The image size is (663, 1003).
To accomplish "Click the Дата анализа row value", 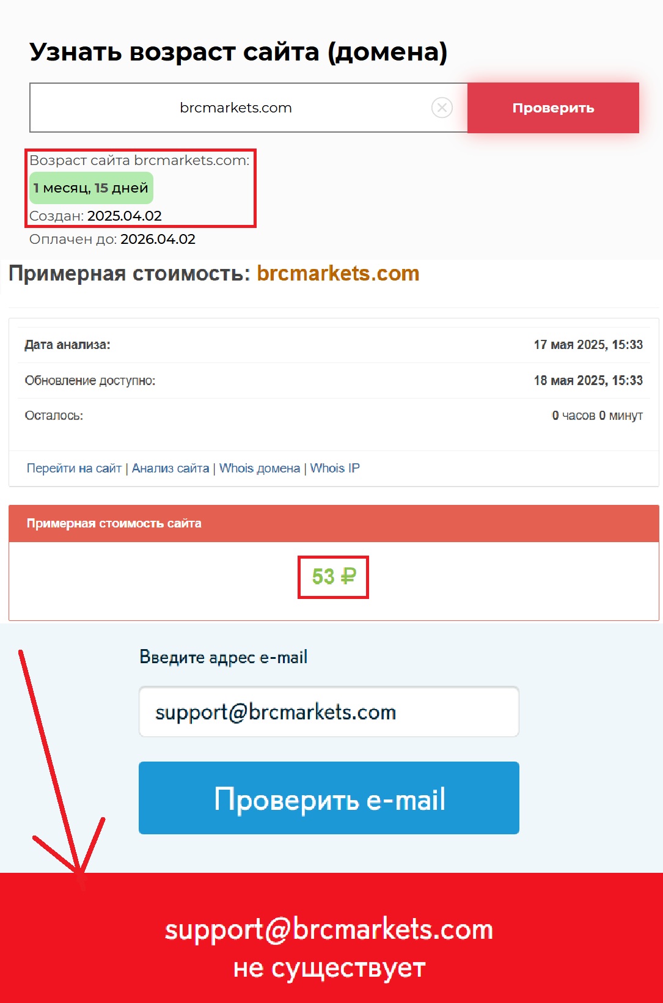I will point(588,345).
